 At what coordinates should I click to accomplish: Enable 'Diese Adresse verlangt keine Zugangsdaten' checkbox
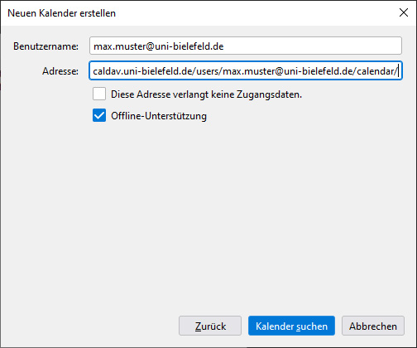click(x=99, y=94)
